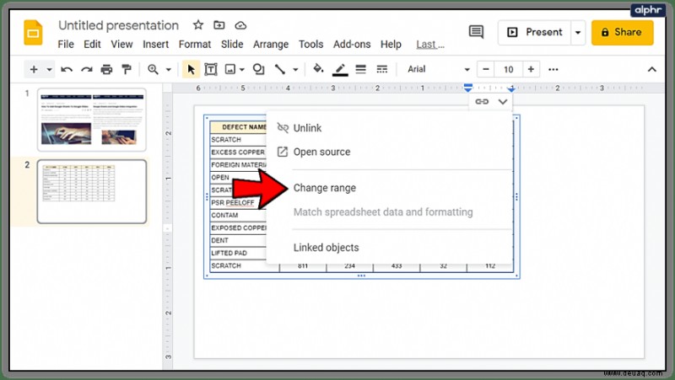
Task: Open the Google Slides home logo
Action: [x=33, y=33]
